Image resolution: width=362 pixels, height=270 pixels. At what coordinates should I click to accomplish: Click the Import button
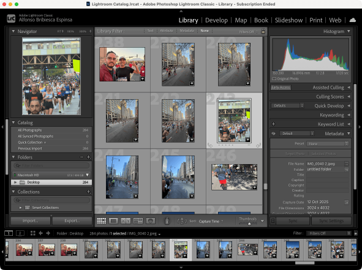pyautogui.click(x=30, y=221)
